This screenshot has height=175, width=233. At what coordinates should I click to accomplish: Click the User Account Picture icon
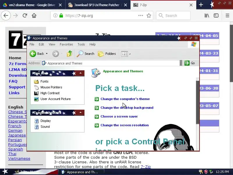(36, 99)
